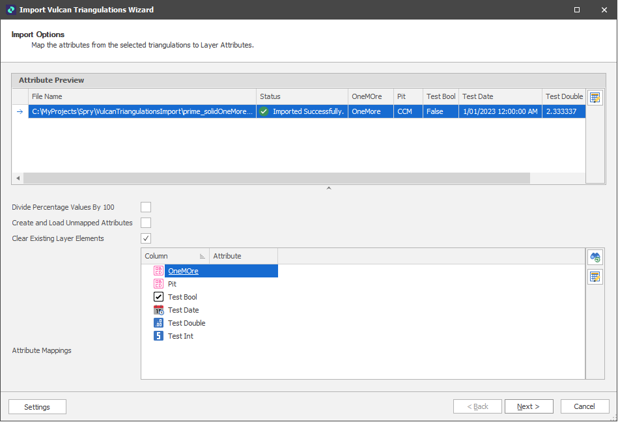618x422 pixels.
Task: Click the row indicator arrow in preview table
Action: [x=20, y=111]
